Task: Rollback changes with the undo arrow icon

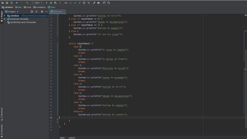Action: pos(88,3)
